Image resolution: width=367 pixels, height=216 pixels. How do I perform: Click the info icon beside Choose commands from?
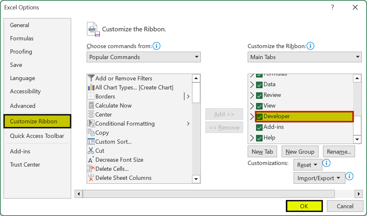click(157, 46)
